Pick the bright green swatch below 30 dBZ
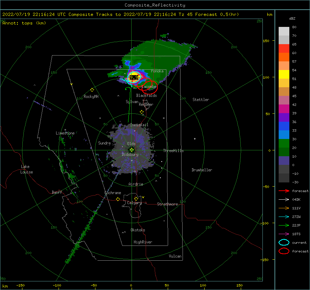The width and height of the screenshot is (310, 290). pyautogui.click(x=284, y=143)
